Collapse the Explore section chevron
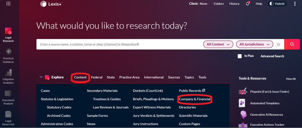Image resolution: width=302 pixels, height=128 pixels. (41, 77)
